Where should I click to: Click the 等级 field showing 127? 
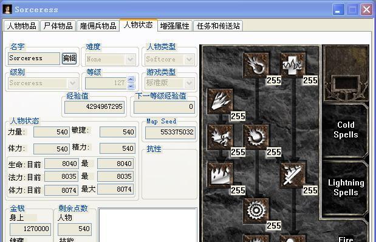pos(106,83)
